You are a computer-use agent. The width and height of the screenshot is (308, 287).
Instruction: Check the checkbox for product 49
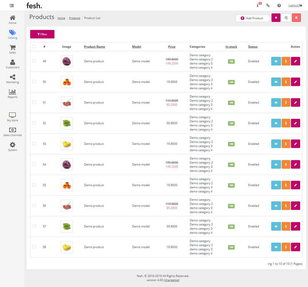[34, 61]
